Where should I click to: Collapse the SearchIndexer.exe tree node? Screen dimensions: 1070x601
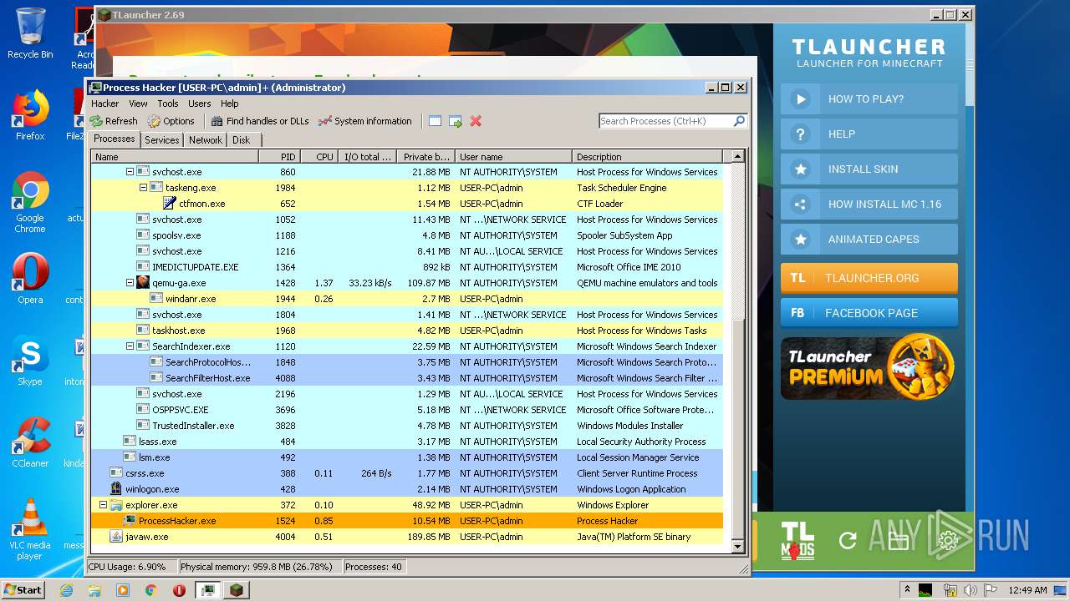coord(130,346)
